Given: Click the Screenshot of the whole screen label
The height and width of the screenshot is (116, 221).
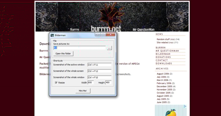Looking at the screenshot, I should [68, 71].
